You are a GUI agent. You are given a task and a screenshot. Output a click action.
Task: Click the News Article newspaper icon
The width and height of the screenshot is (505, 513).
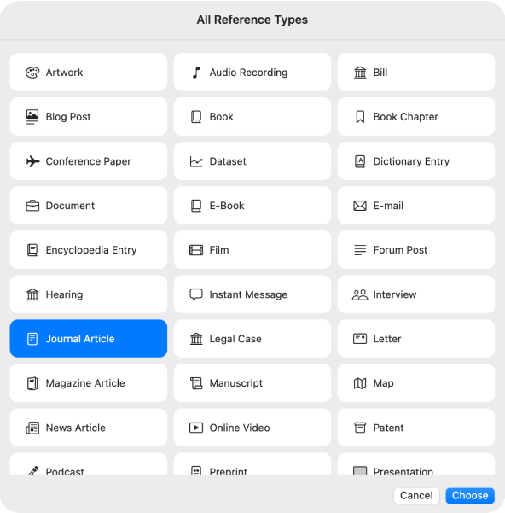pos(32,428)
